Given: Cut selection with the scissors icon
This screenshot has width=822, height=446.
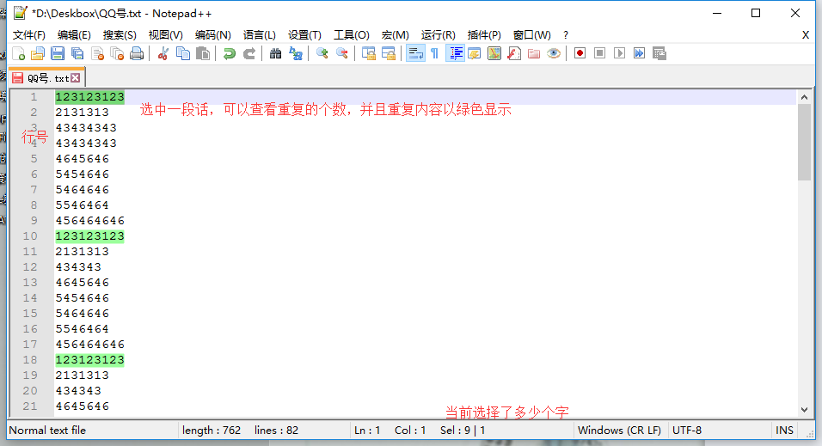Looking at the screenshot, I should pyautogui.click(x=163, y=53).
